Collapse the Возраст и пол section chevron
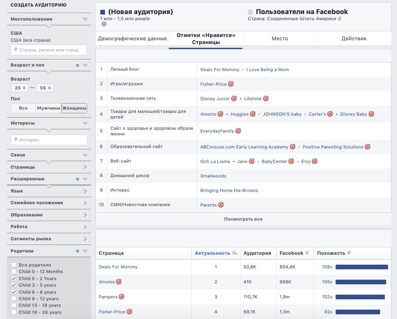Image resolution: width=397 pixels, height=319 pixels. 85,65
